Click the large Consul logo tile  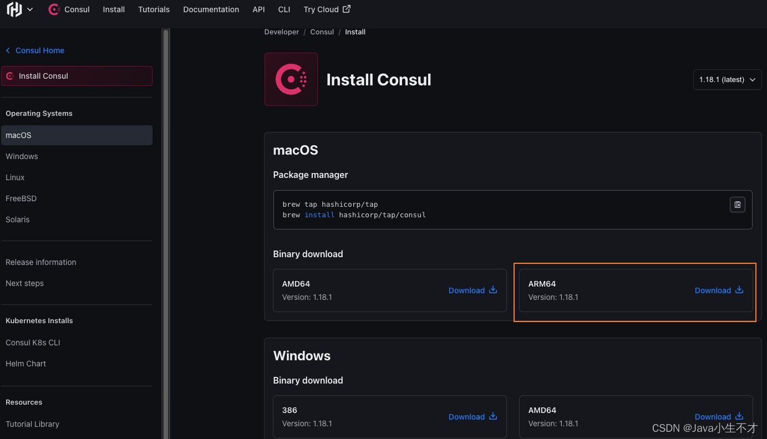click(291, 79)
